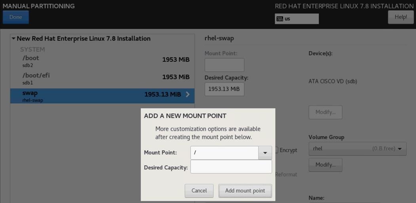Click the blue Done button
Viewport: 416px width, 203px height.
pyautogui.click(x=16, y=17)
